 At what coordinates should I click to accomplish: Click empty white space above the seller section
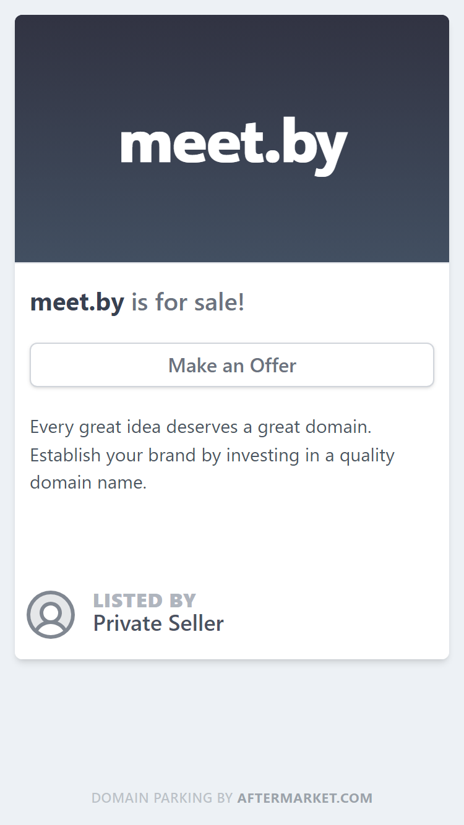click(232, 538)
